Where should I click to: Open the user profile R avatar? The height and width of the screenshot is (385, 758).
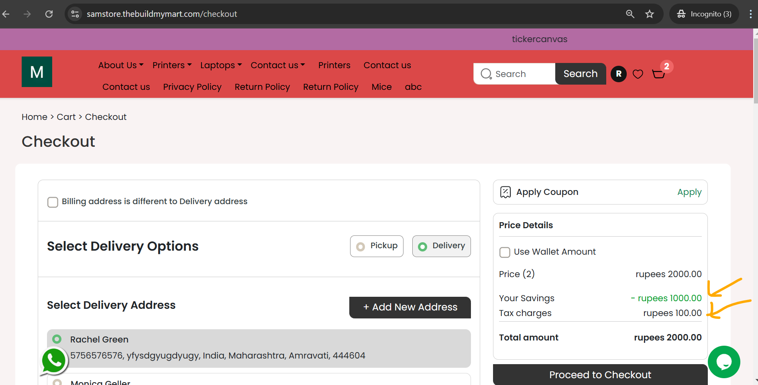tap(619, 74)
